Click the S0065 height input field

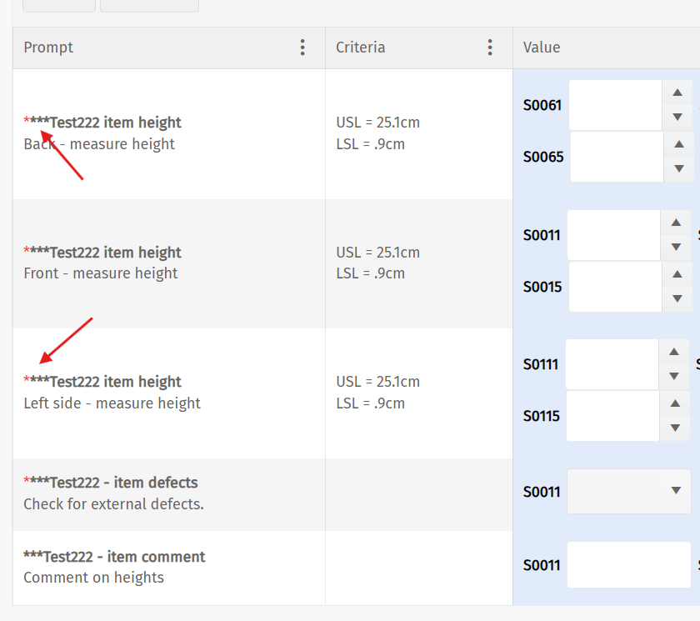pyautogui.click(x=617, y=157)
